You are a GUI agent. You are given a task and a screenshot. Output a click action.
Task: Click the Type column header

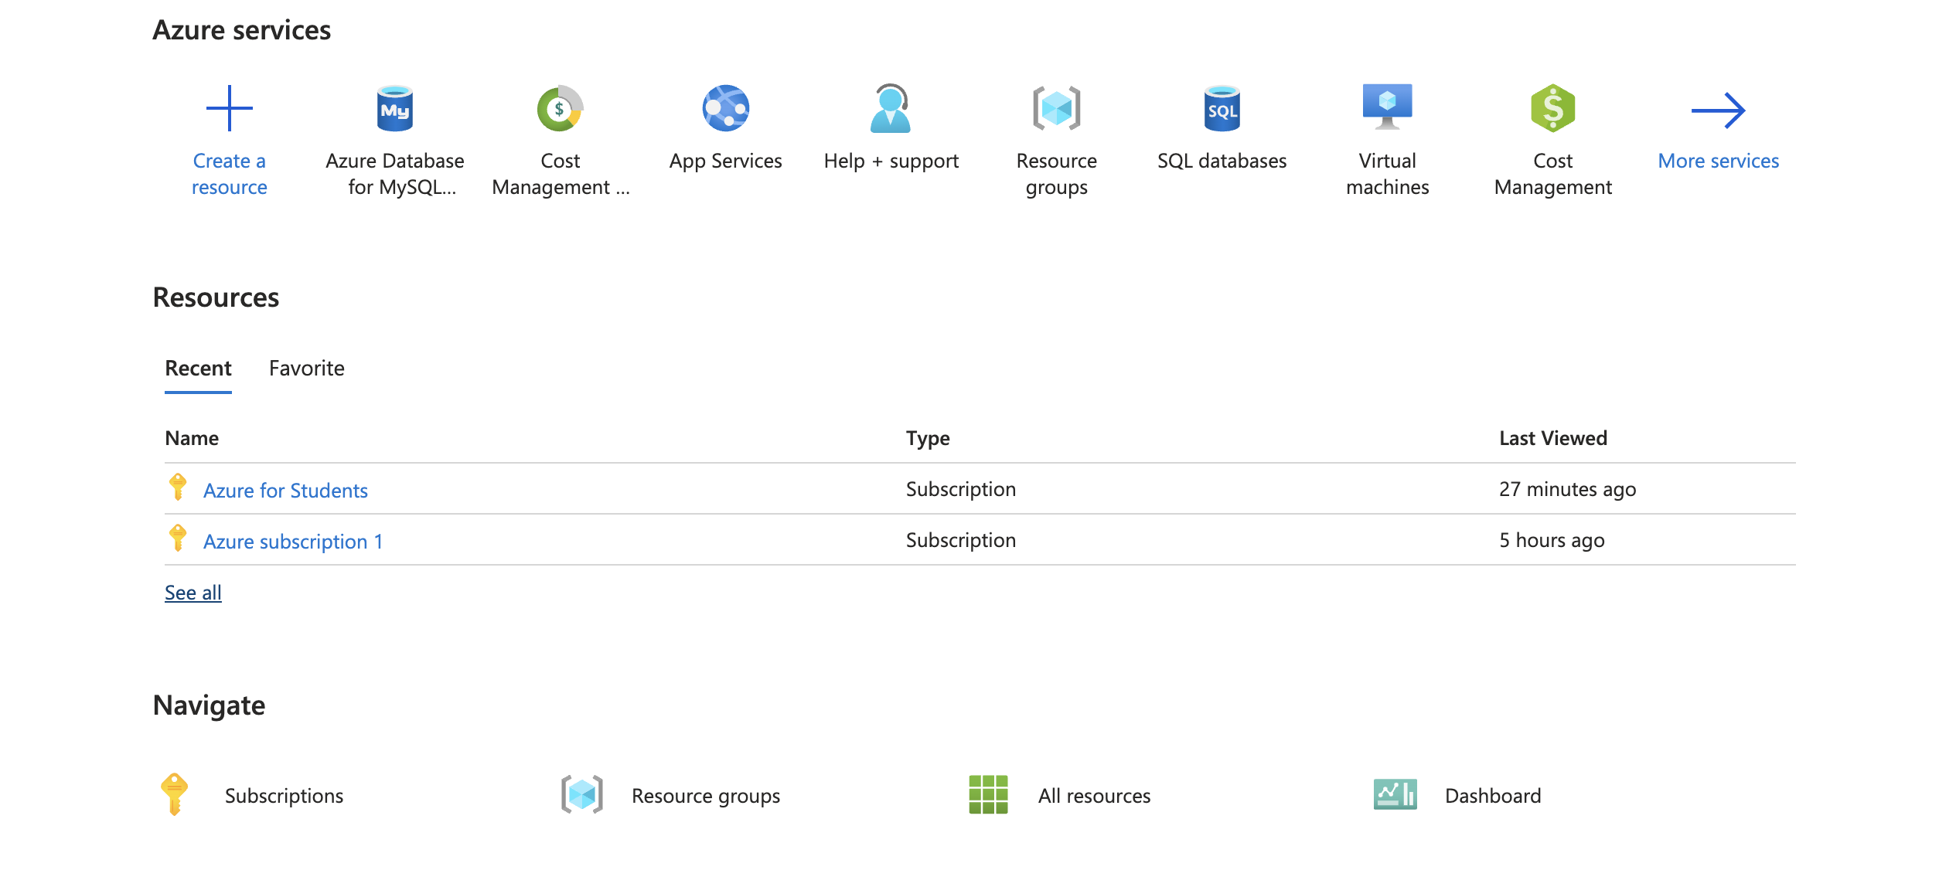coord(928,438)
